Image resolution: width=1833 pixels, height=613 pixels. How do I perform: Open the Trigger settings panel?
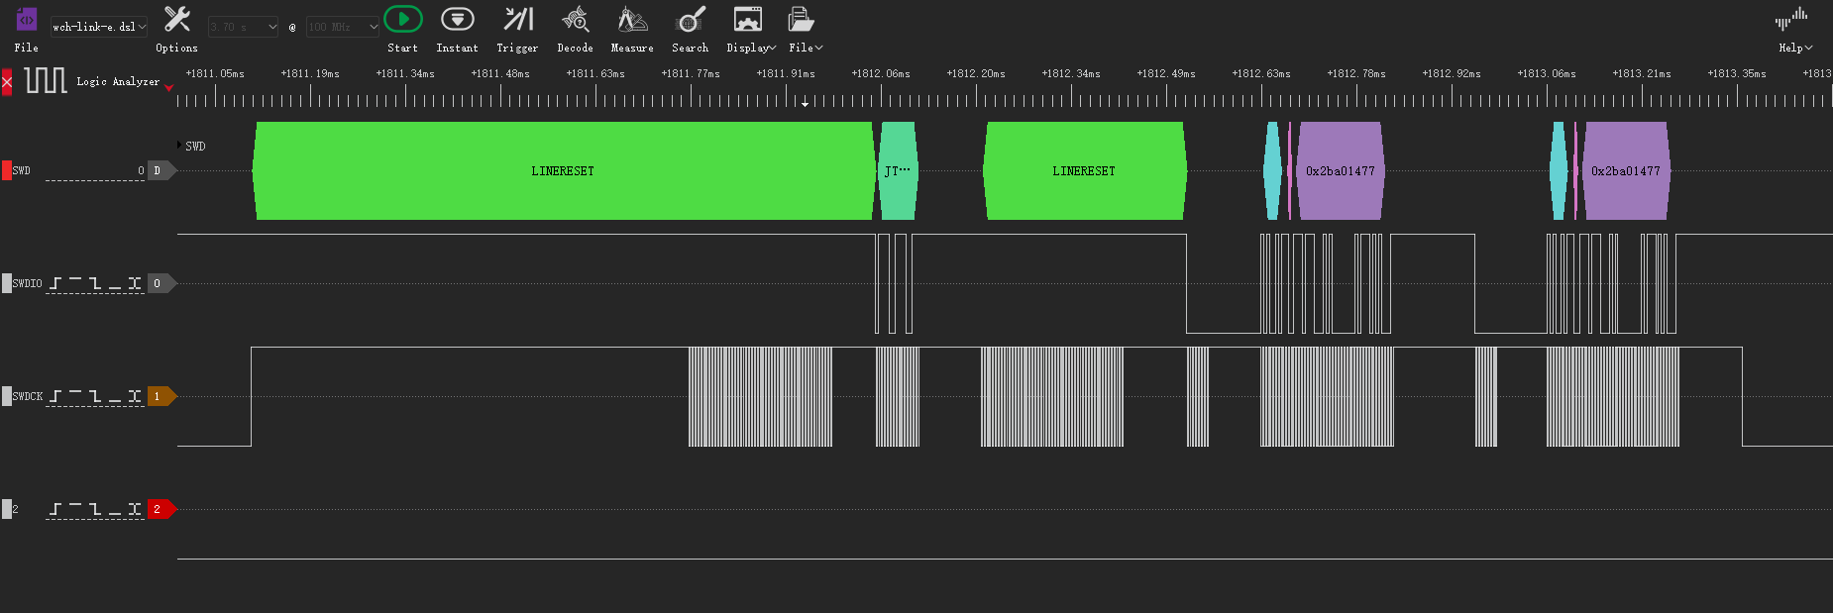[x=517, y=20]
